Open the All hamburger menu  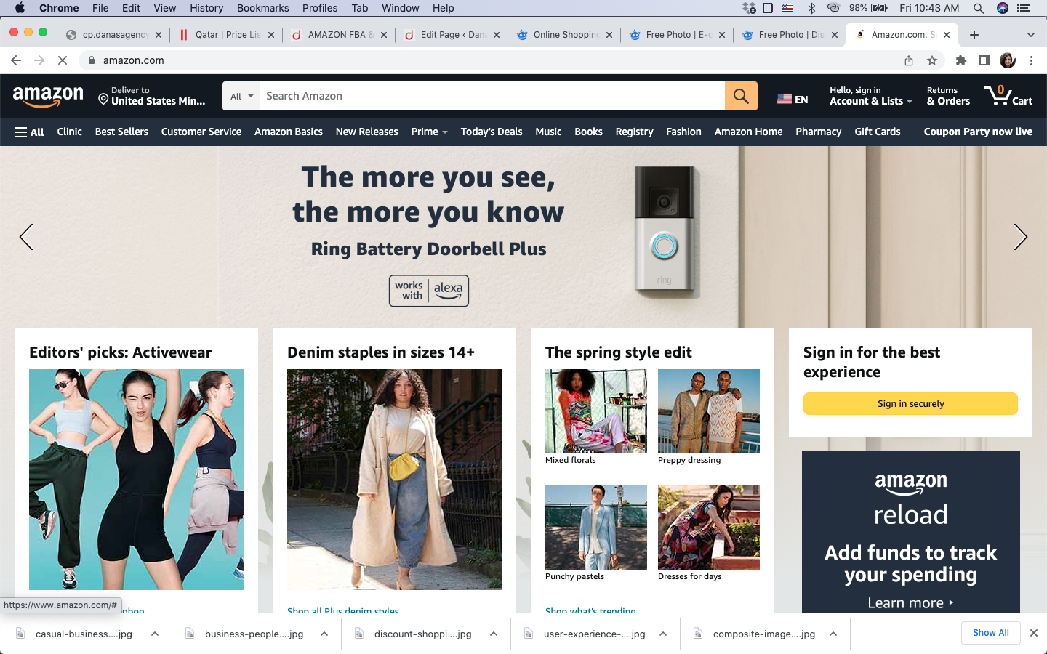pyautogui.click(x=29, y=132)
